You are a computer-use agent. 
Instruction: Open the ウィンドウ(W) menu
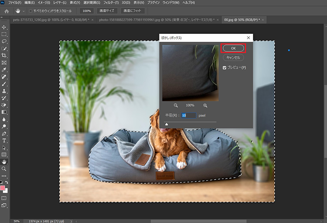tap(171, 3)
